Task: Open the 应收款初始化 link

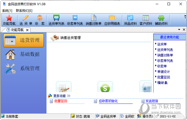Action: 108,101
